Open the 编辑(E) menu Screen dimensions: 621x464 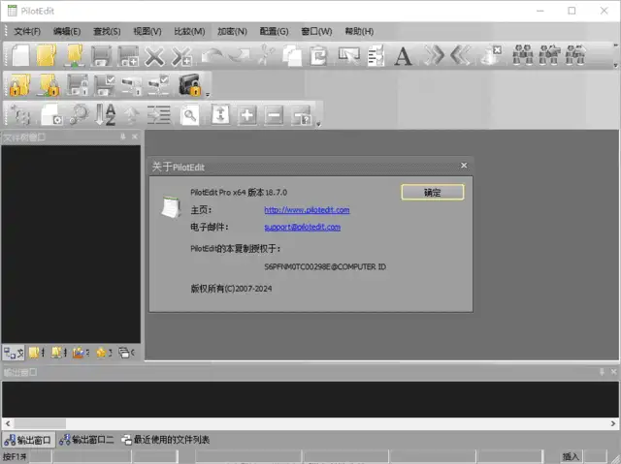pos(67,32)
